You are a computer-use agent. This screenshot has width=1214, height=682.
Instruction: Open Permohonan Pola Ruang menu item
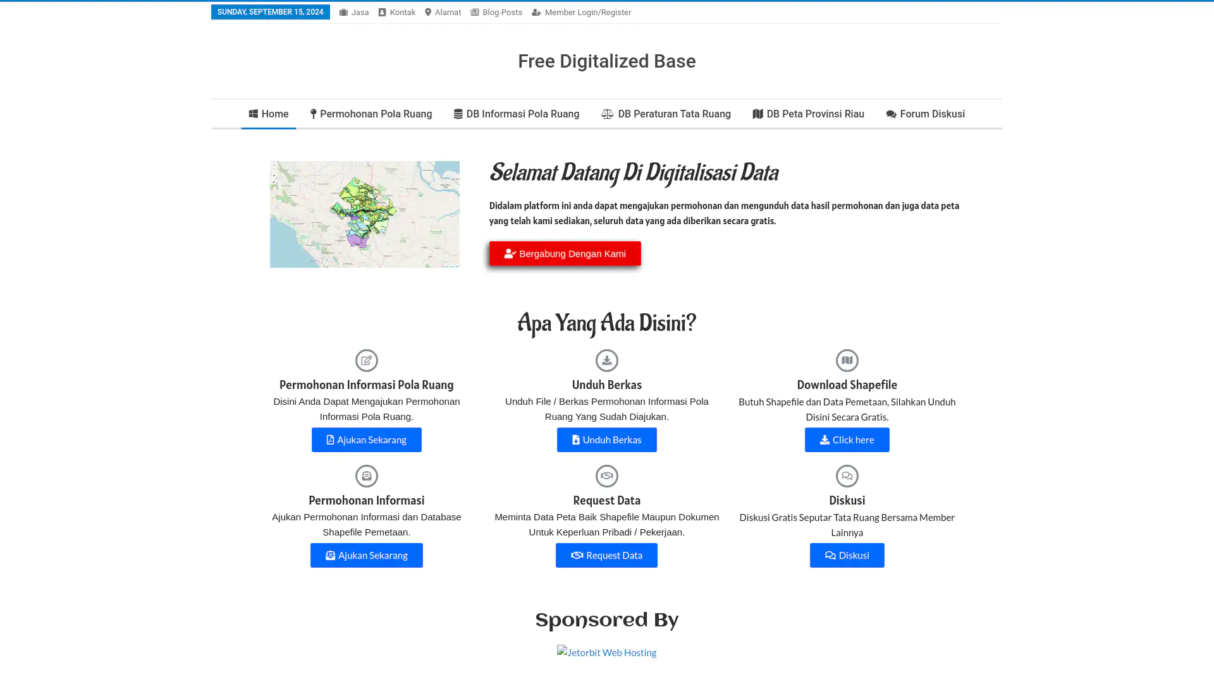[371, 114]
